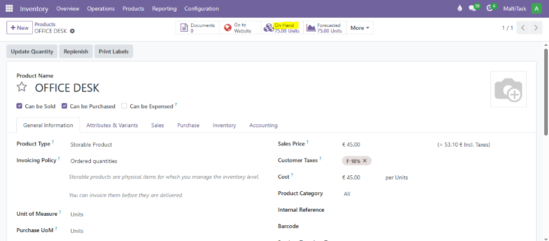
Task: Uncheck the Can be Purchased checkbox
Action: click(65, 106)
